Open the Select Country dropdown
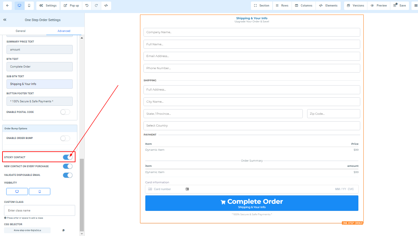 tap(252, 126)
